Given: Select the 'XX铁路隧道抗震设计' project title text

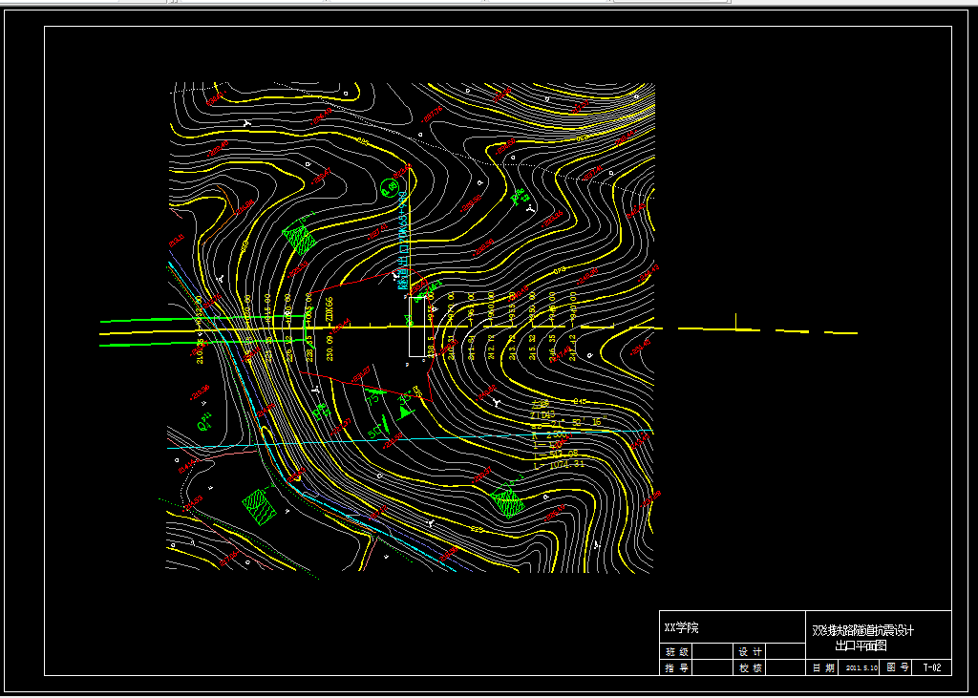Looking at the screenshot, I should pyautogui.click(x=863, y=631).
